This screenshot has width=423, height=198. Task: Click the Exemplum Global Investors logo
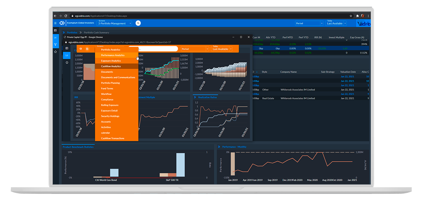77,23
